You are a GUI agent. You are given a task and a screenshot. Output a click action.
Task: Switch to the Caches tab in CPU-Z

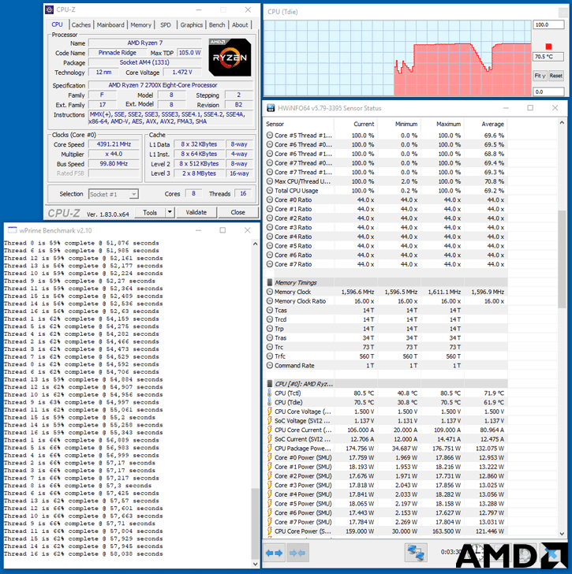click(81, 25)
